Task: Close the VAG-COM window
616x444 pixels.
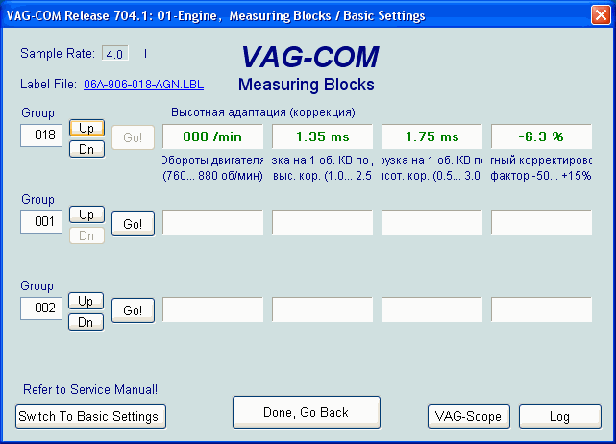Action: (601, 15)
